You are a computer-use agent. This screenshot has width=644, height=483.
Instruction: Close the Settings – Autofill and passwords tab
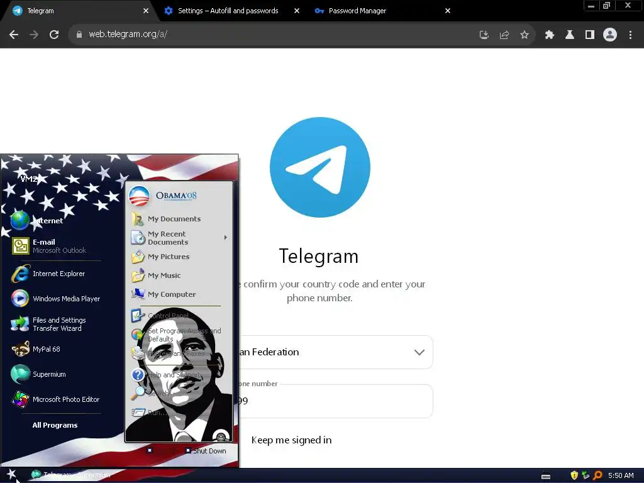(297, 11)
